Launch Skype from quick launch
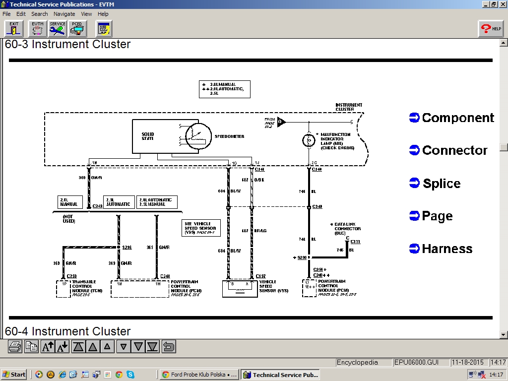This screenshot has height=381, width=508. click(130, 375)
